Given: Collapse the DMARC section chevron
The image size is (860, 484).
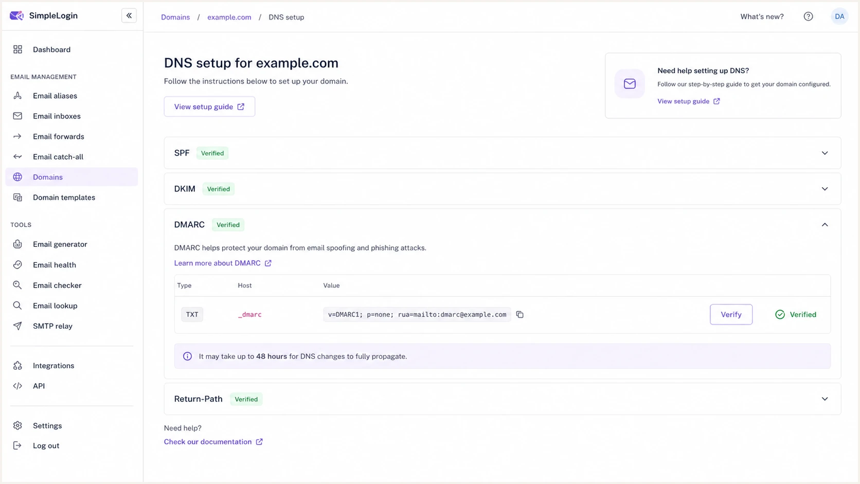Looking at the screenshot, I should click(825, 225).
